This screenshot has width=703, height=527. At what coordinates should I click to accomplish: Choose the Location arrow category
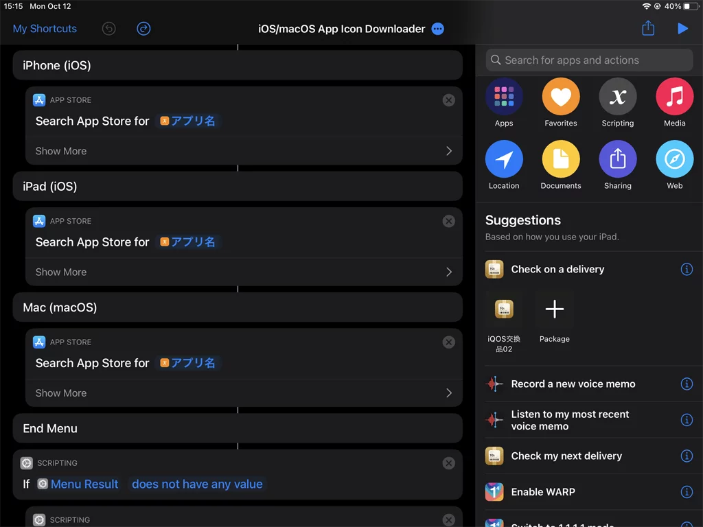(x=504, y=159)
